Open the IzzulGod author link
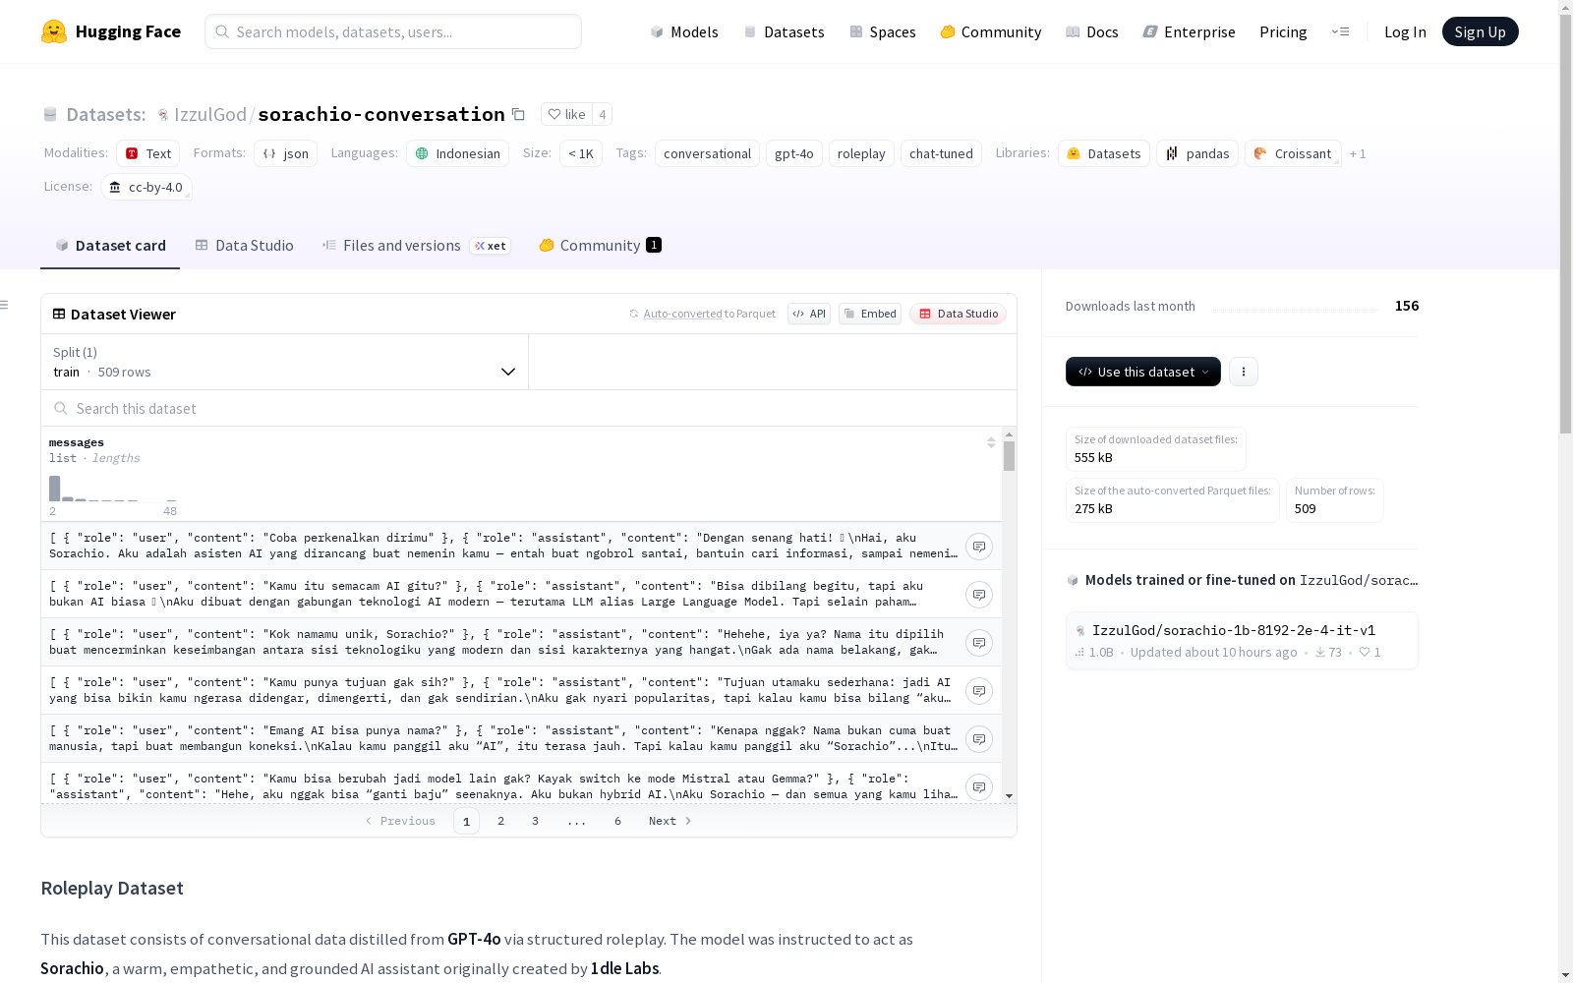This screenshot has width=1573, height=983. (x=210, y=114)
